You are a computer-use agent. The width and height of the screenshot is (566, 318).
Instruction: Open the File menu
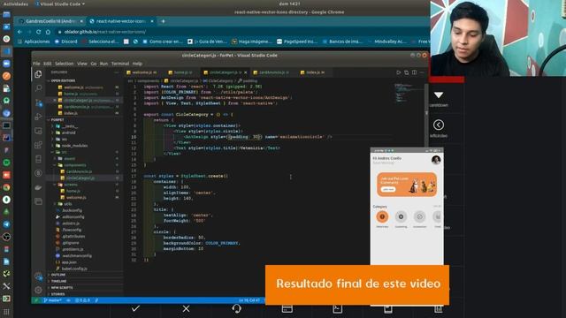(x=36, y=64)
